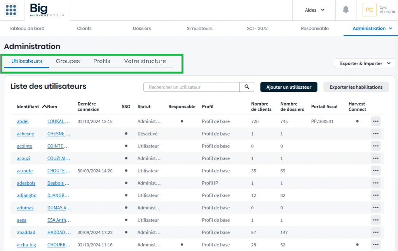
Task: Open the achesne user link
Action: point(25,134)
